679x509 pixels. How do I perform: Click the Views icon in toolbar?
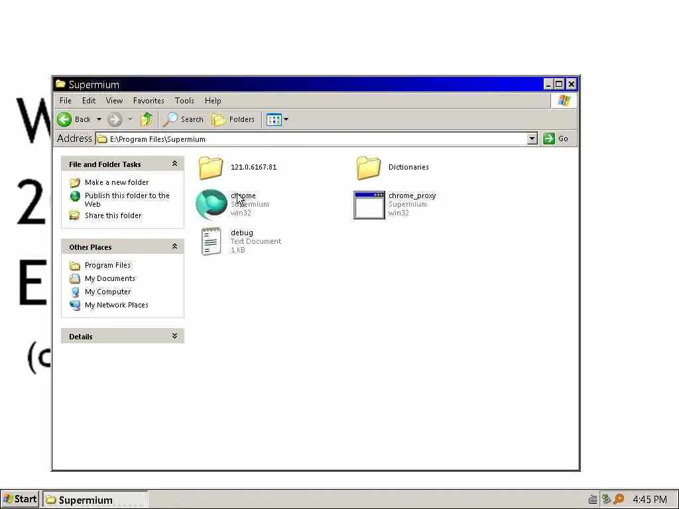pos(274,119)
